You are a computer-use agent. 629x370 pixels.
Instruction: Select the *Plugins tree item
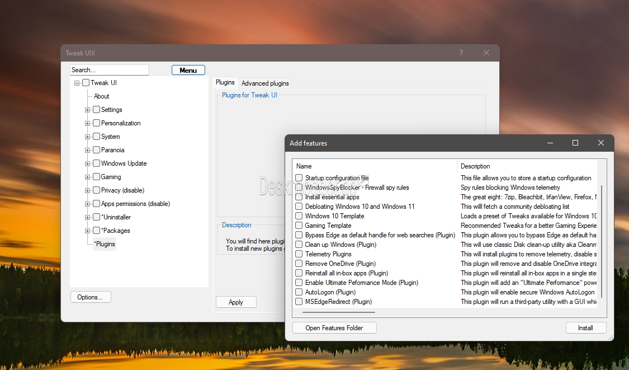click(x=105, y=244)
